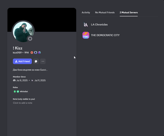The width and height of the screenshot is (164, 136).
Task: Open LA Chronicles mutual server entry
Action: click(x=120, y=25)
